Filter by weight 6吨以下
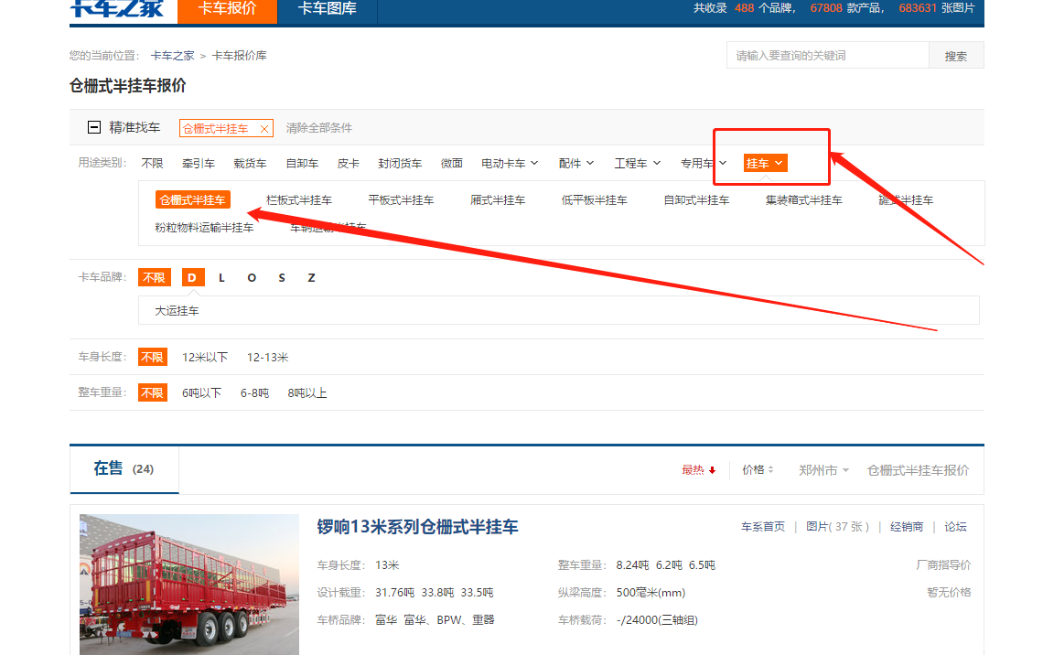The height and width of the screenshot is (655, 1043). [201, 393]
